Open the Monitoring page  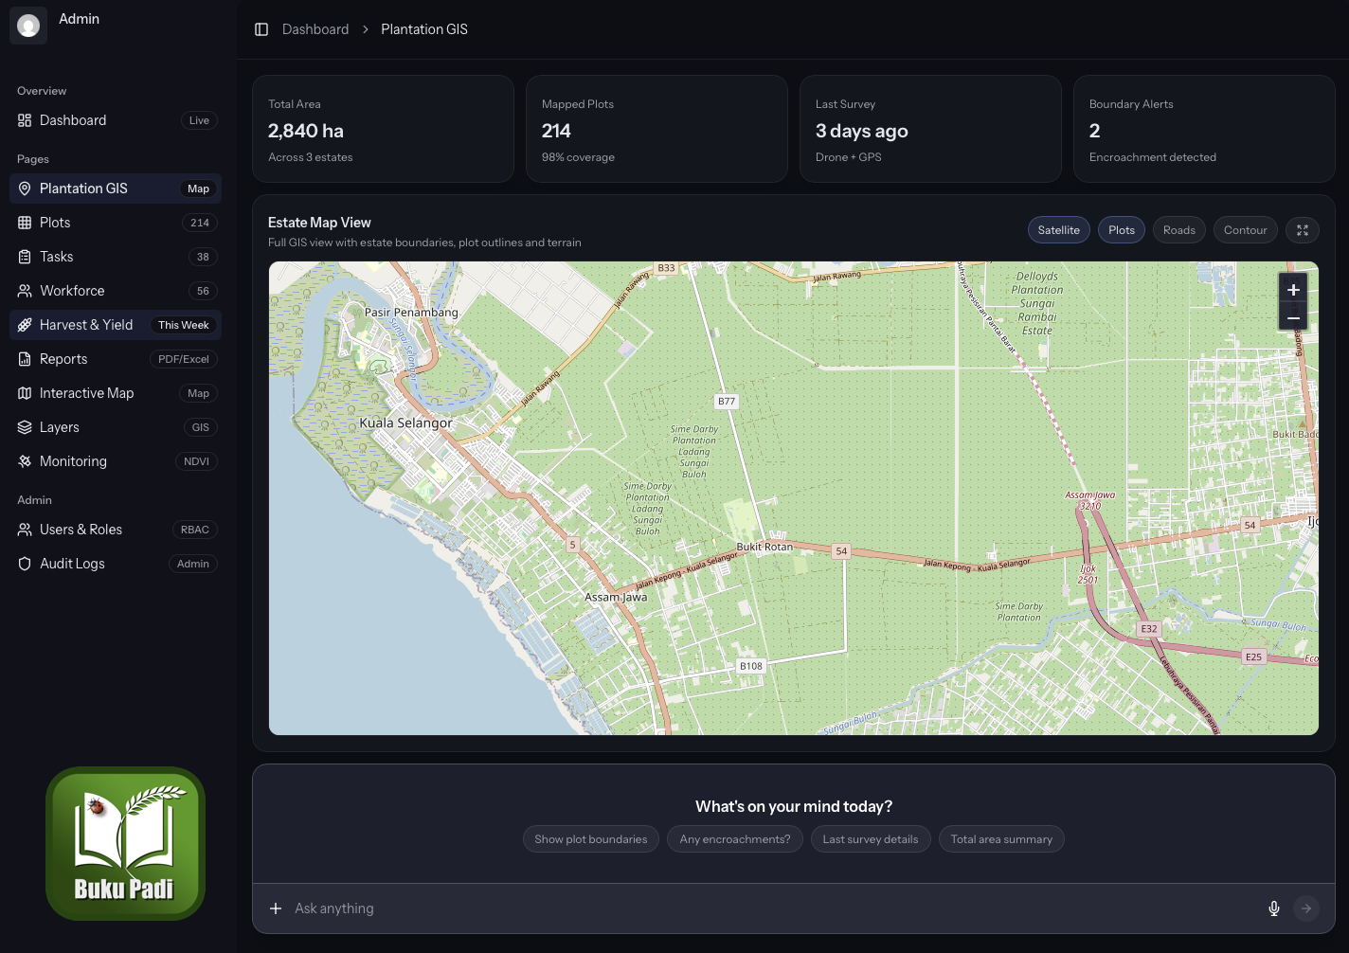116,461
